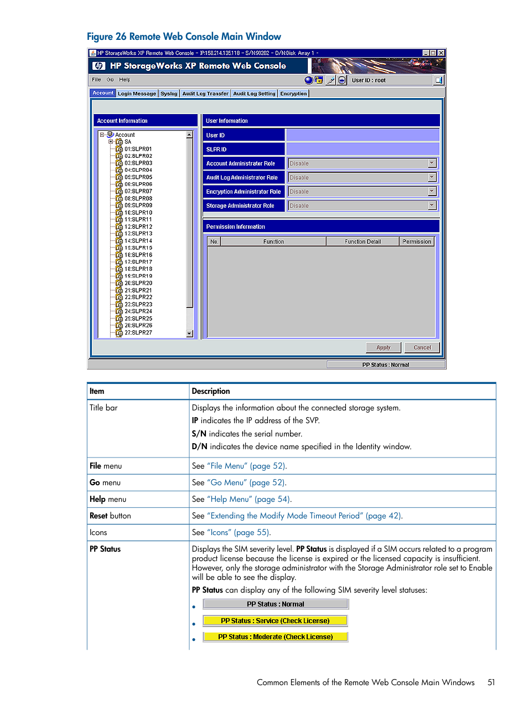
Task: Select the Account tab
Action: tap(103, 93)
